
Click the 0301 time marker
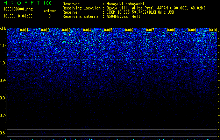(x=24, y=30)
